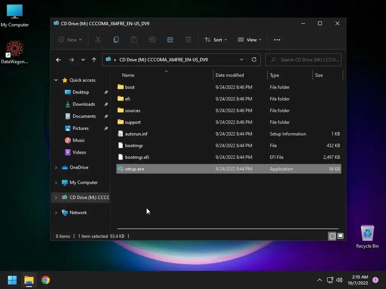Open the New dropdown menu
Image resolution: width=386 pixels, height=289 pixels.
pyautogui.click(x=70, y=40)
